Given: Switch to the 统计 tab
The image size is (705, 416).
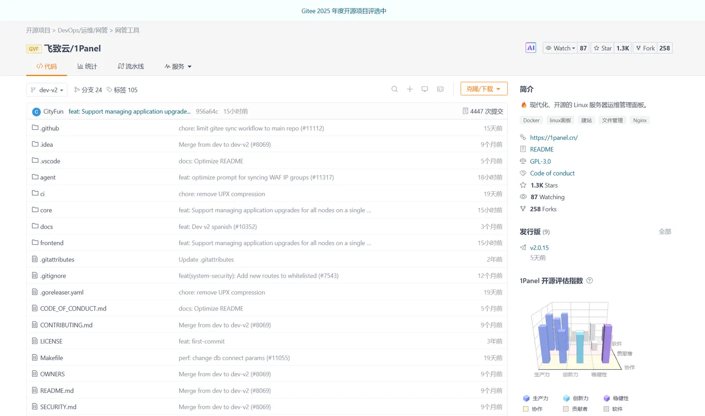Looking at the screenshot, I should [87, 66].
